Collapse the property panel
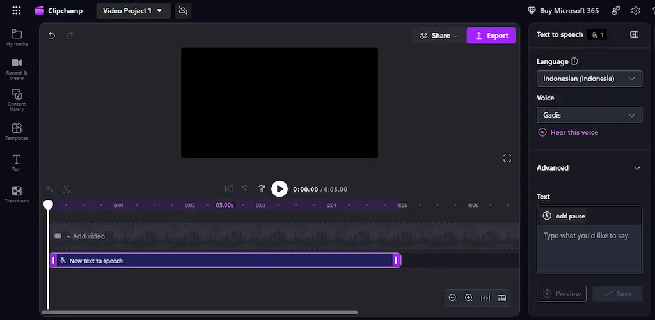This screenshot has height=320, width=655. click(x=634, y=34)
